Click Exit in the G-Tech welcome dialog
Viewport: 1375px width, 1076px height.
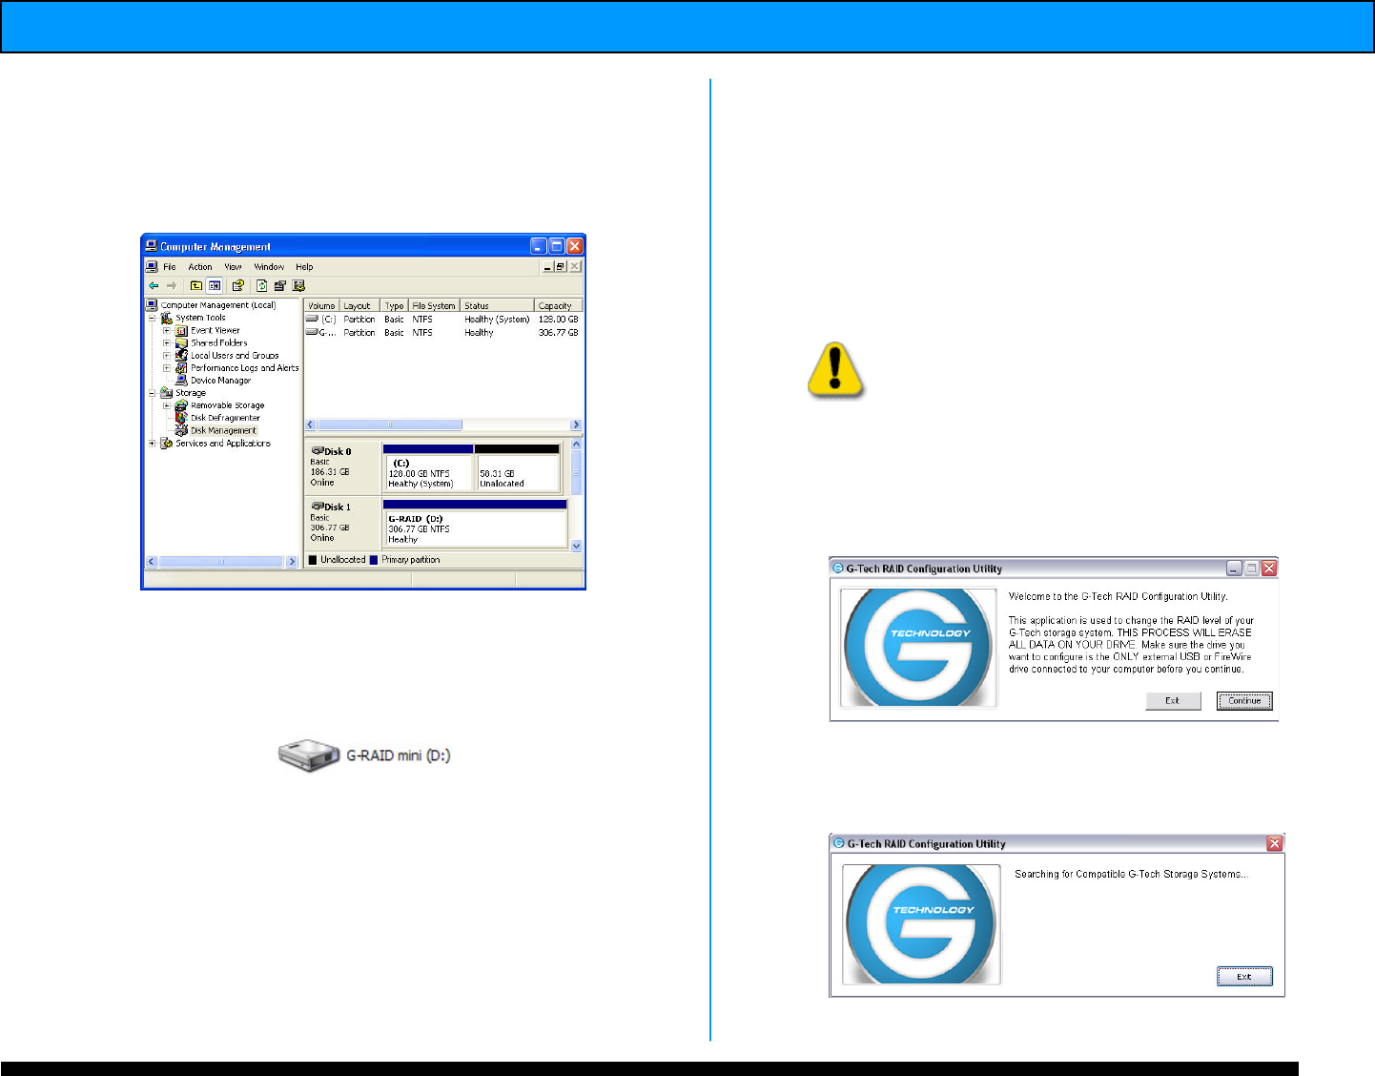1173,700
